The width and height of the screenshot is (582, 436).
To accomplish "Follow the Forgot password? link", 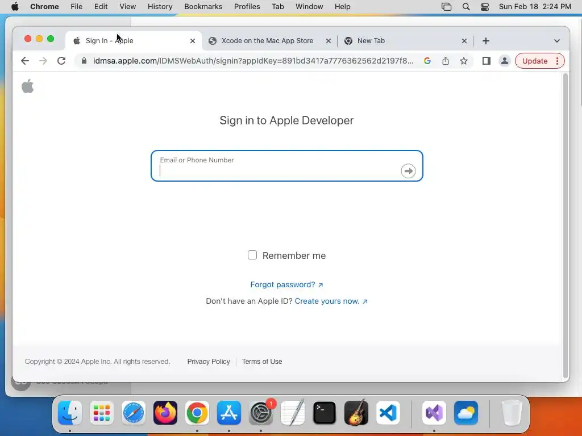I will (286, 284).
